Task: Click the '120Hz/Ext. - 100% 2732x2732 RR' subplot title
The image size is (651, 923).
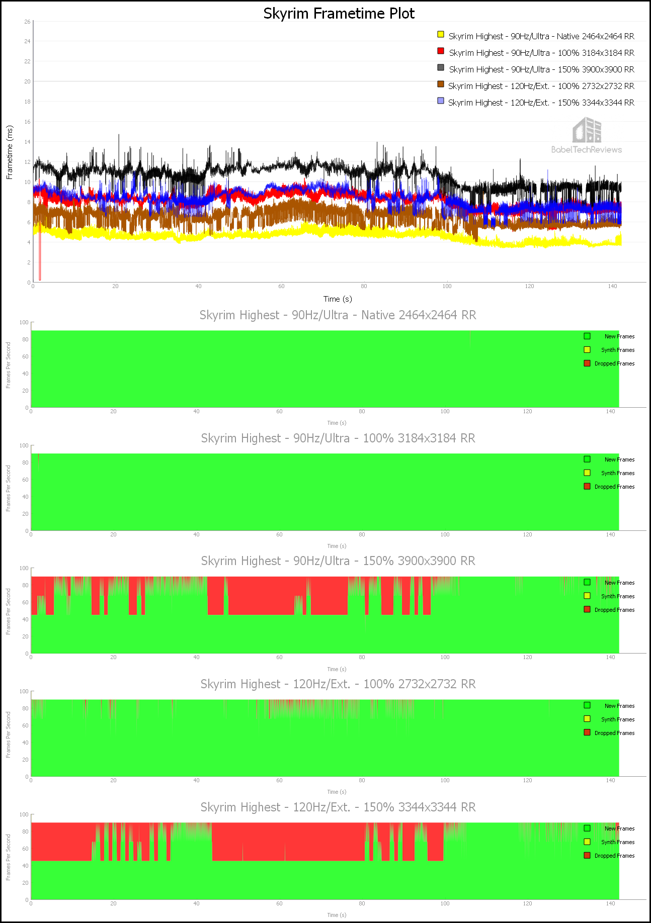Action: pos(338,684)
